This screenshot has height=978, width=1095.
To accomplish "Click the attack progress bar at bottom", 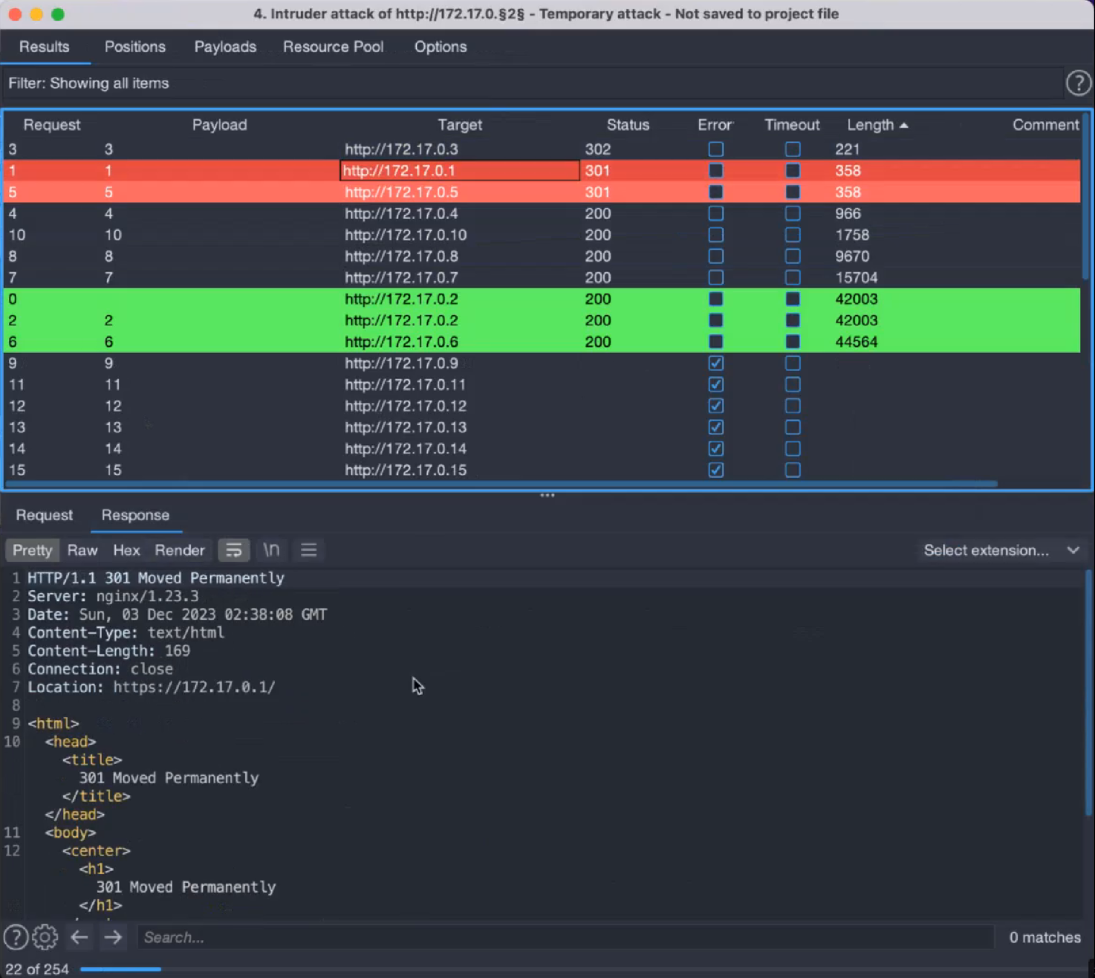I will [x=120, y=969].
